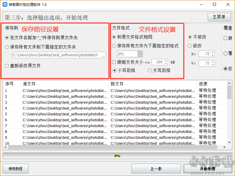Click the 序号 column header
The image size is (235, 176).
click(x=12, y=84)
